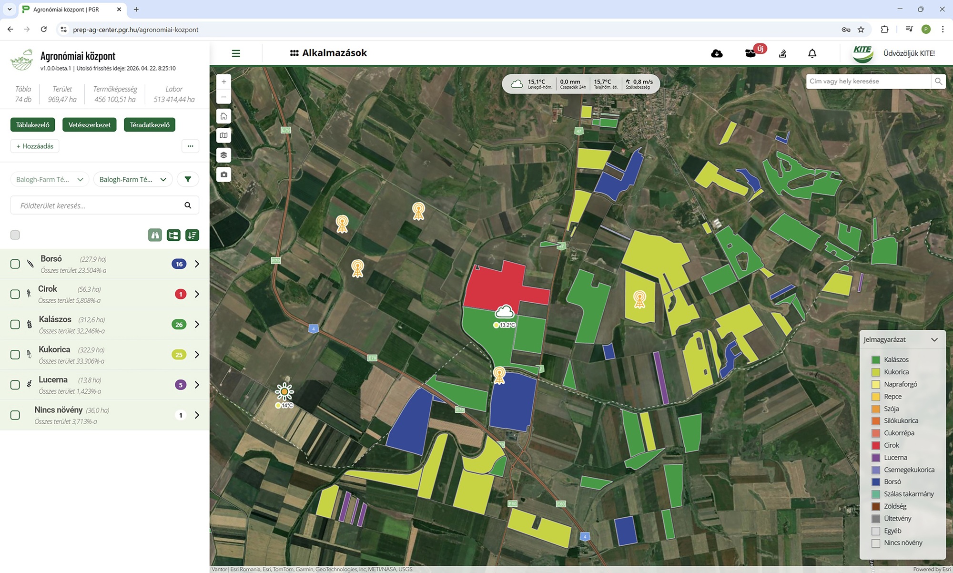This screenshot has width=953, height=573.
Task: Click the binoculars view icon
Action: (155, 235)
